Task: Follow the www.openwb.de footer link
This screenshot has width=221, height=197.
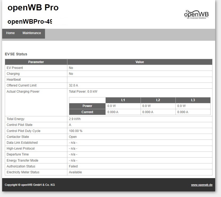Action: point(202,185)
